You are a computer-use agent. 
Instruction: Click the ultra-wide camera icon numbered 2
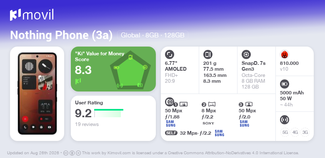[212, 104]
